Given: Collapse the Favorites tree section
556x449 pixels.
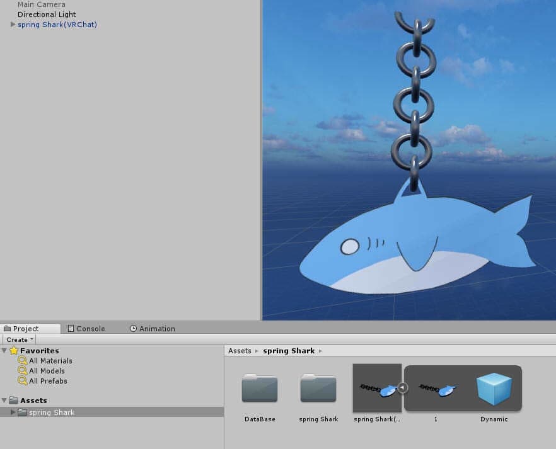Looking at the screenshot, I should click(5, 351).
